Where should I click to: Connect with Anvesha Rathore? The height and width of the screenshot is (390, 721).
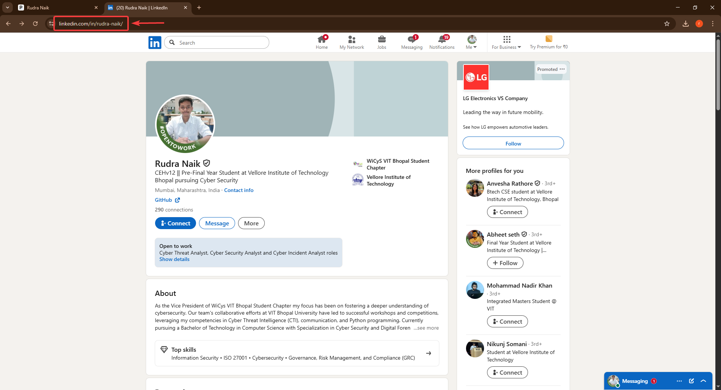[507, 212]
